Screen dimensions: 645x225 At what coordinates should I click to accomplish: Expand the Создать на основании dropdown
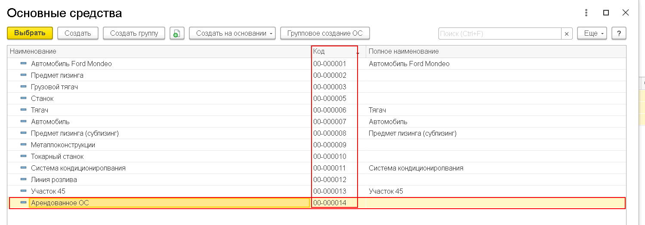pos(232,33)
